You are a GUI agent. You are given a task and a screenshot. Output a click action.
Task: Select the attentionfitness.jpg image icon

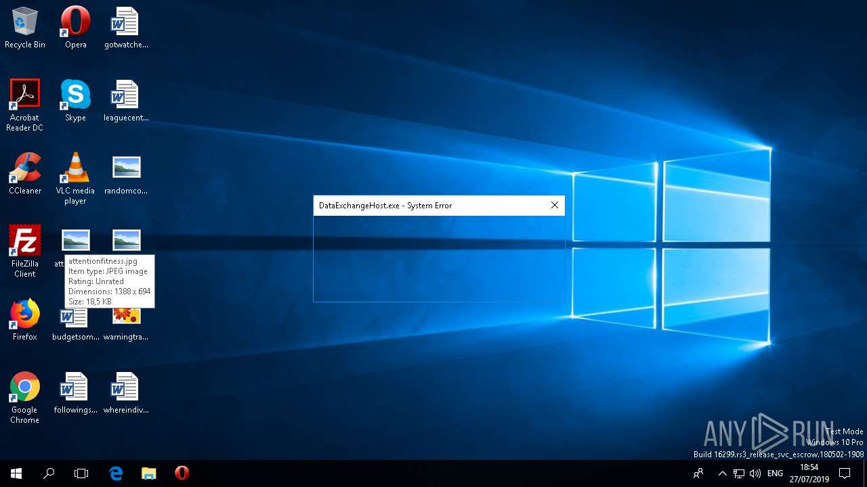(75, 240)
